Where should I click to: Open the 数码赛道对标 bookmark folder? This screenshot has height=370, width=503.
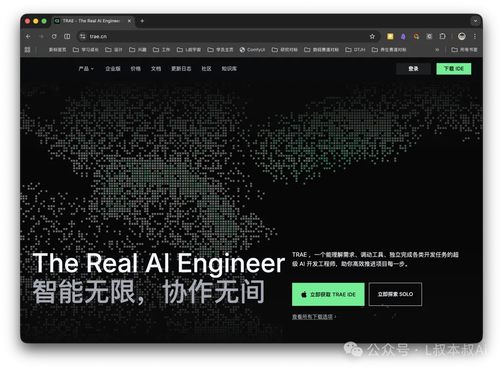322,50
